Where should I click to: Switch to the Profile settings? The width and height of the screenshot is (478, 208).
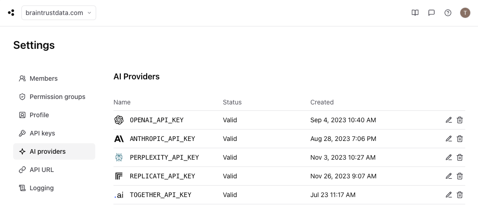click(x=39, y=115)
